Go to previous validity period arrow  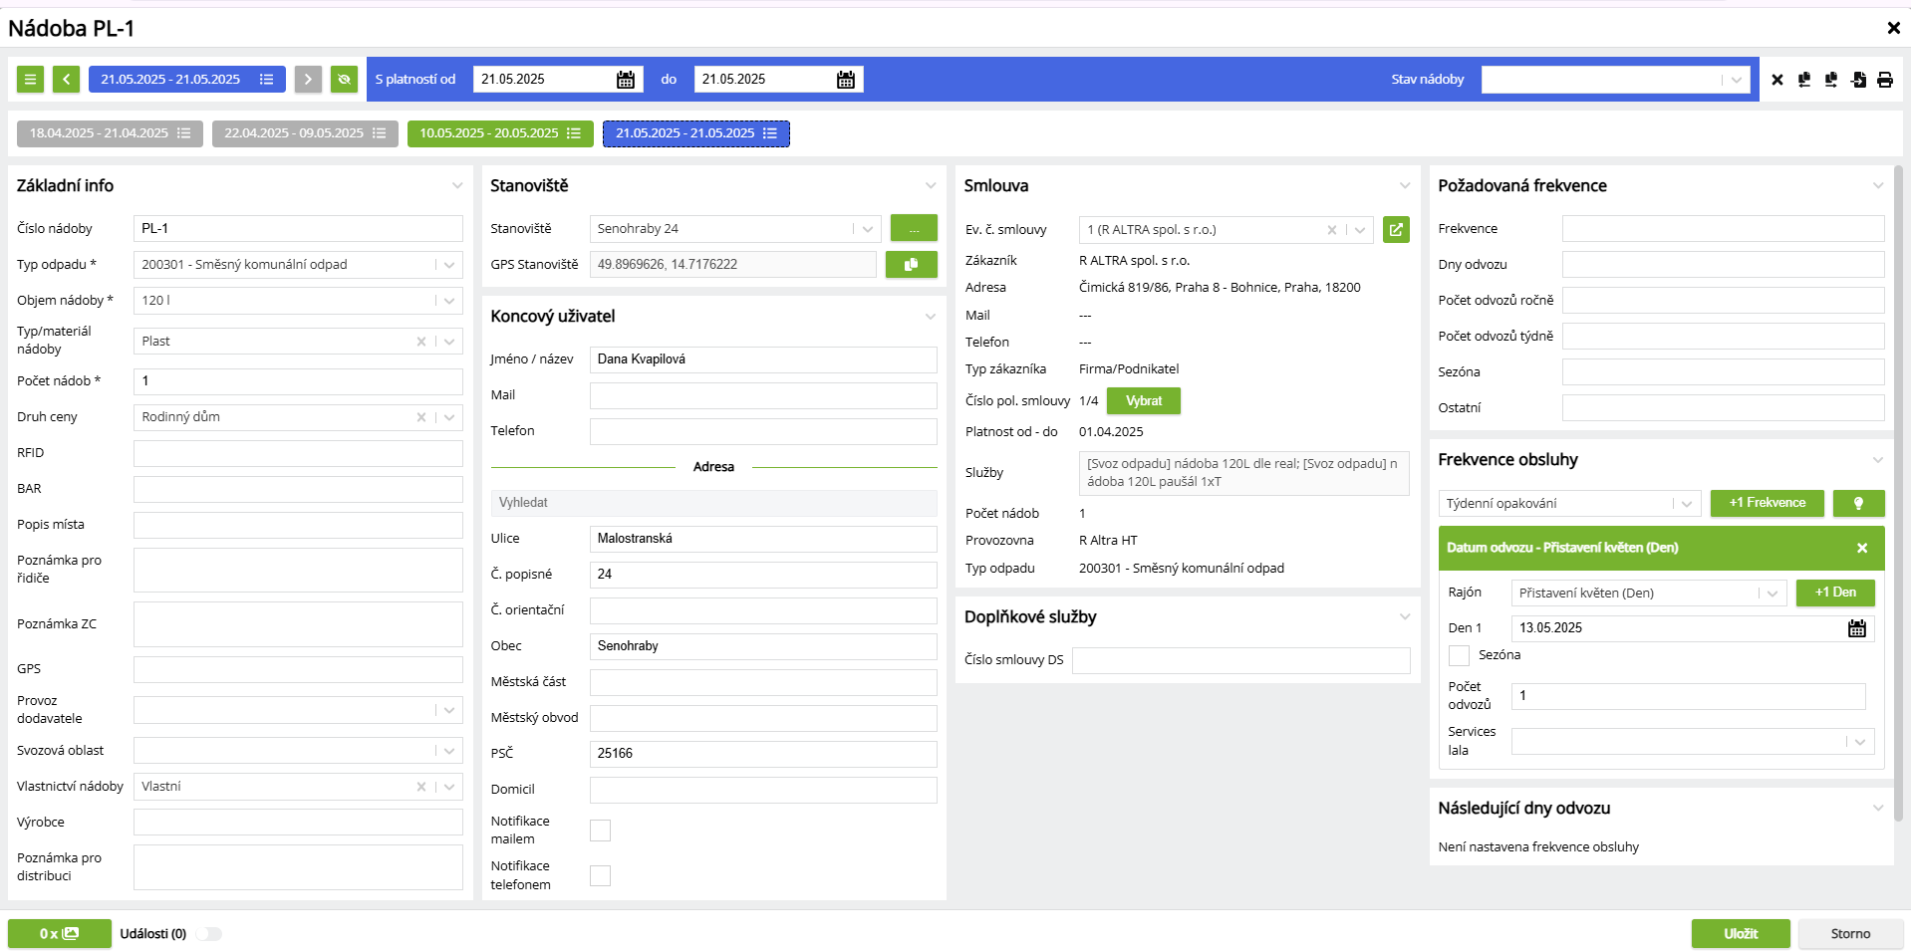click(66, 80)
